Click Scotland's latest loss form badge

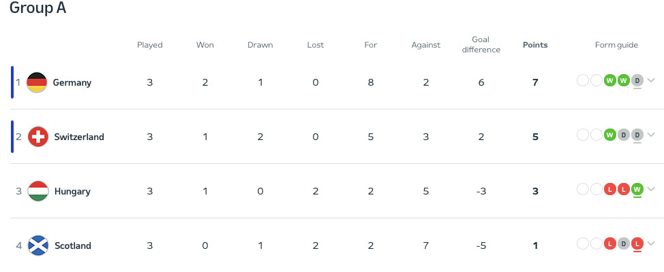point(637,244)
